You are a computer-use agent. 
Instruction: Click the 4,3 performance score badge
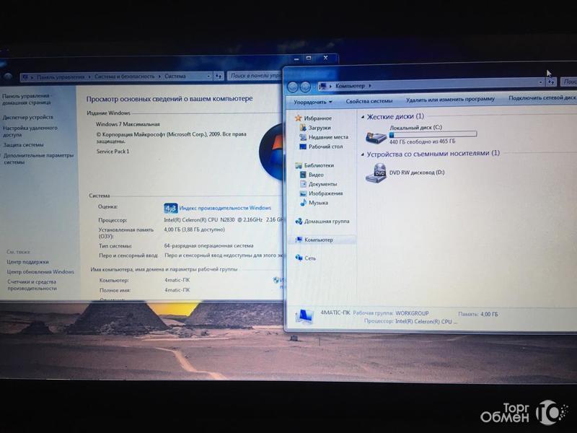coord(170,208)
